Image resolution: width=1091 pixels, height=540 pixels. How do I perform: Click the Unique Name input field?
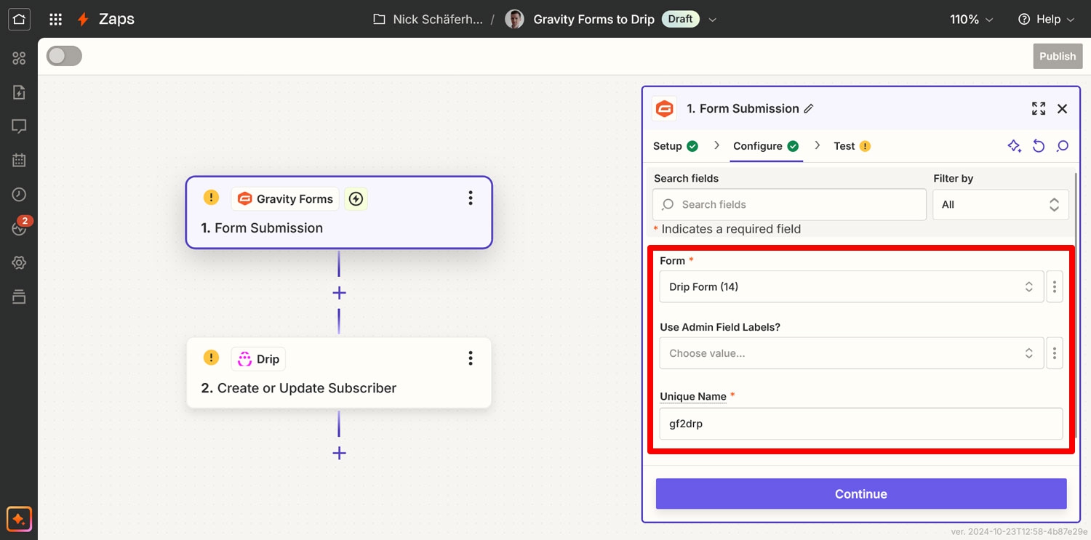pyautogui.click(x=861, y=424)
